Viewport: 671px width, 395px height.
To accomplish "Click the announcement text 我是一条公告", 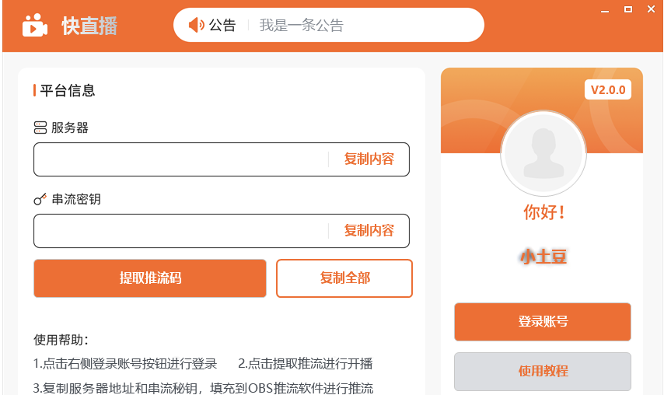I will coord(301,26).
